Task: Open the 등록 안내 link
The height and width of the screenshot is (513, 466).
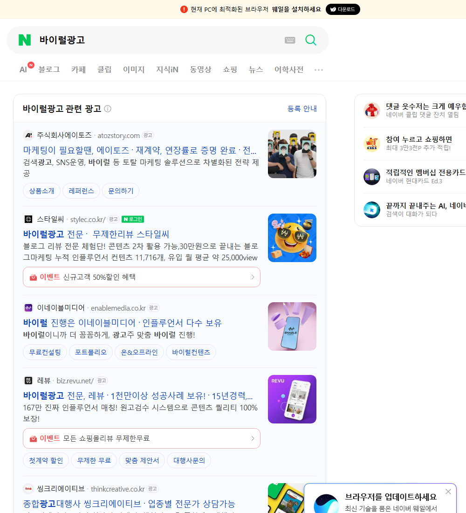Action: pyautogui.click(x=302, y=109)
